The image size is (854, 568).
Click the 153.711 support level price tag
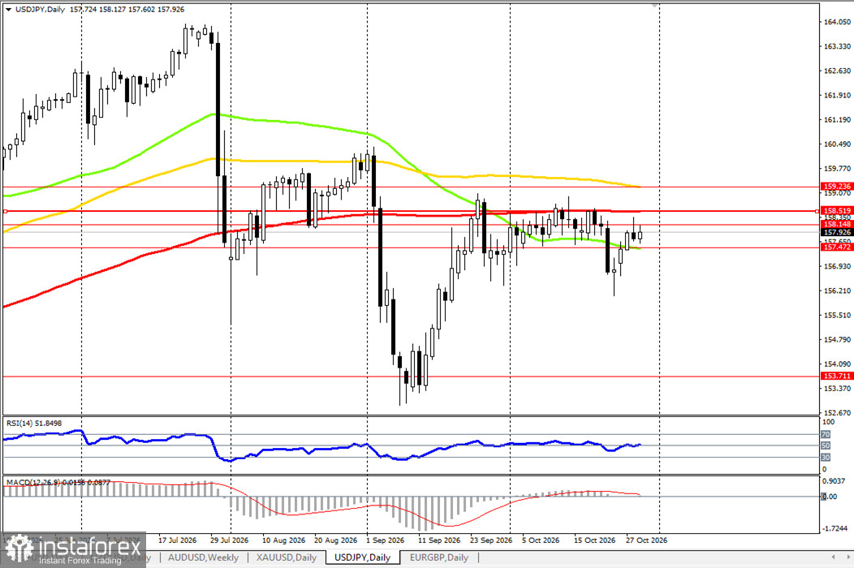837,376
